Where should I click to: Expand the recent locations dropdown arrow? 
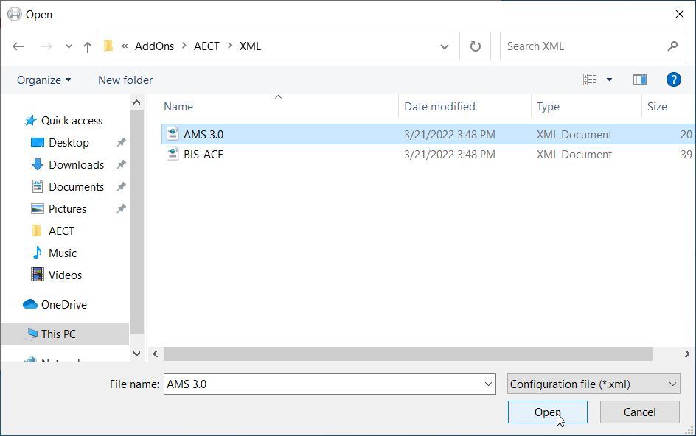pos(69,46)
